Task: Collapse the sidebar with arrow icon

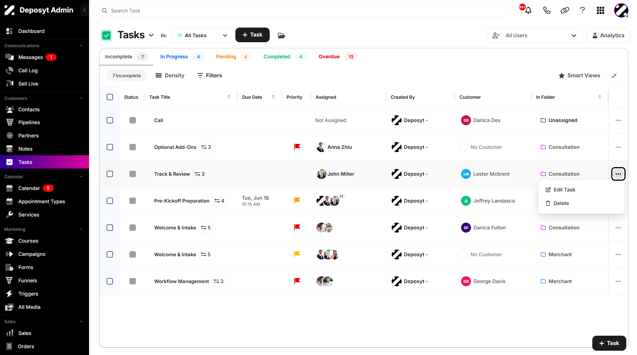Action: tap(84, 10)
